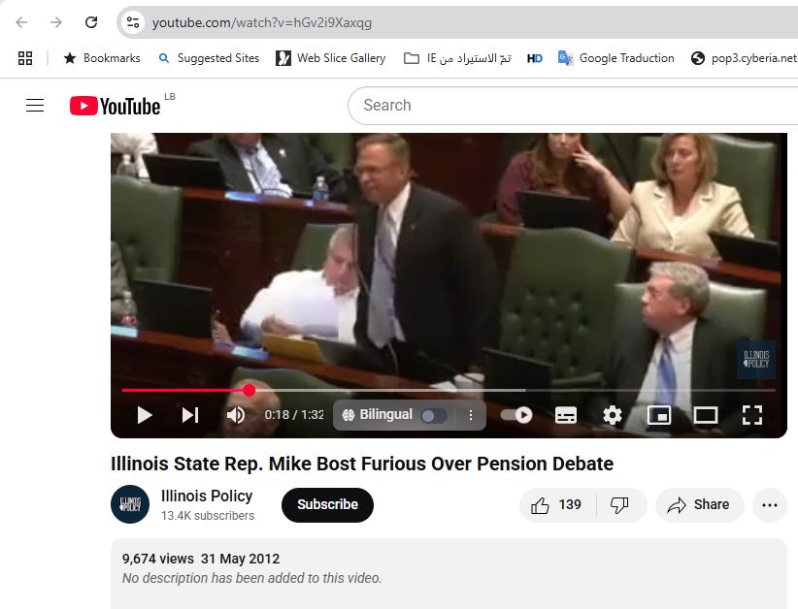Enable the miniplayer mode
Image resolution: width=798 pixels, height=609 pixels.
[x=659, y=415]
